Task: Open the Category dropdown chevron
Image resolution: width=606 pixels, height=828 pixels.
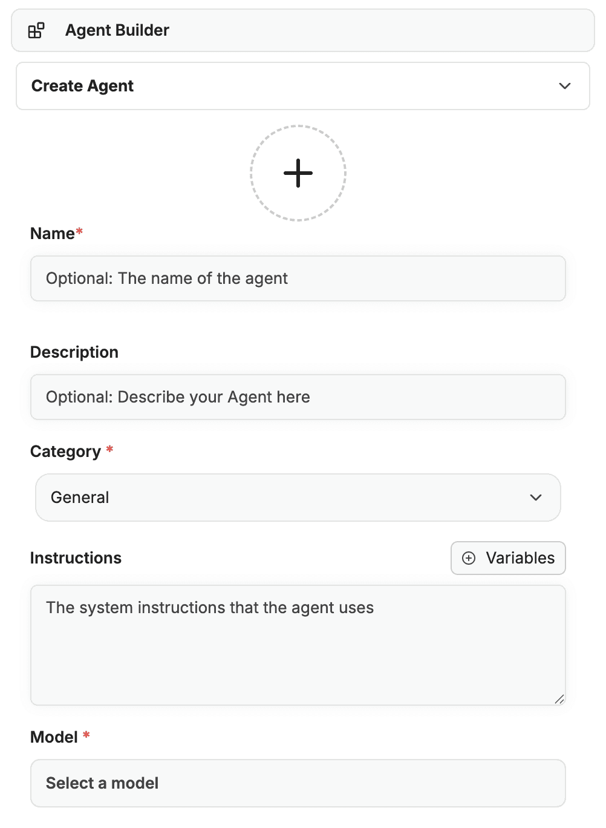Action: [x=536, y=498]
